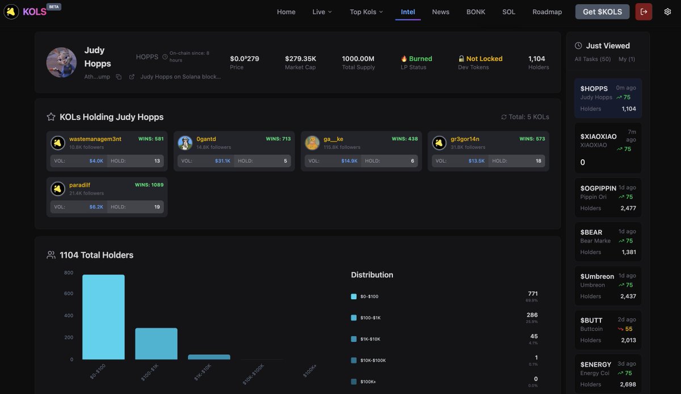Click the 771 holders count in Distribution
Image resolution: width=681 pixels, height=394 pixels.
533,294
